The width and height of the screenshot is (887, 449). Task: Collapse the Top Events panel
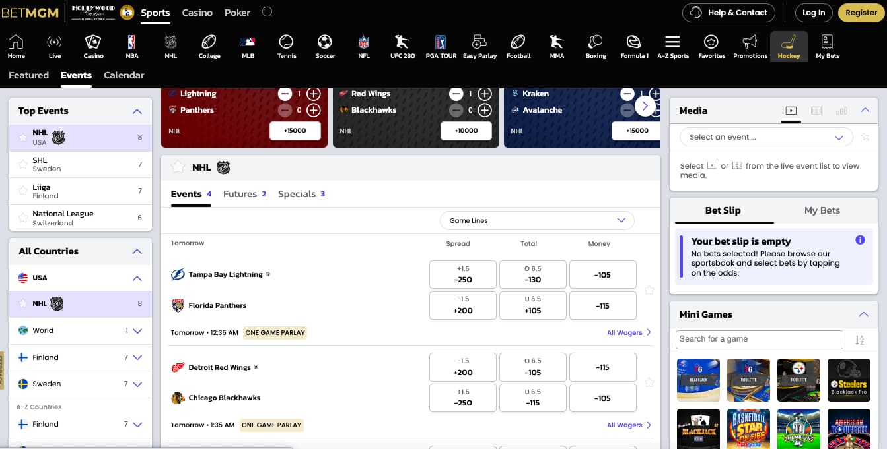pyautogui.click(x=137, y=111)
